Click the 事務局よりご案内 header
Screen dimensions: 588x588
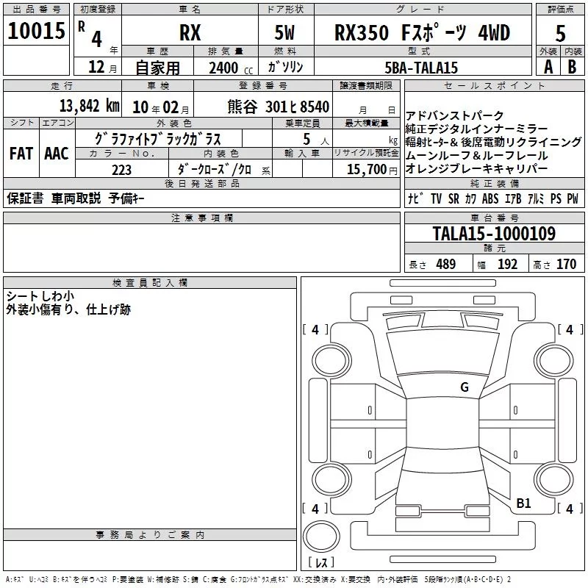(x=150, y=535)
